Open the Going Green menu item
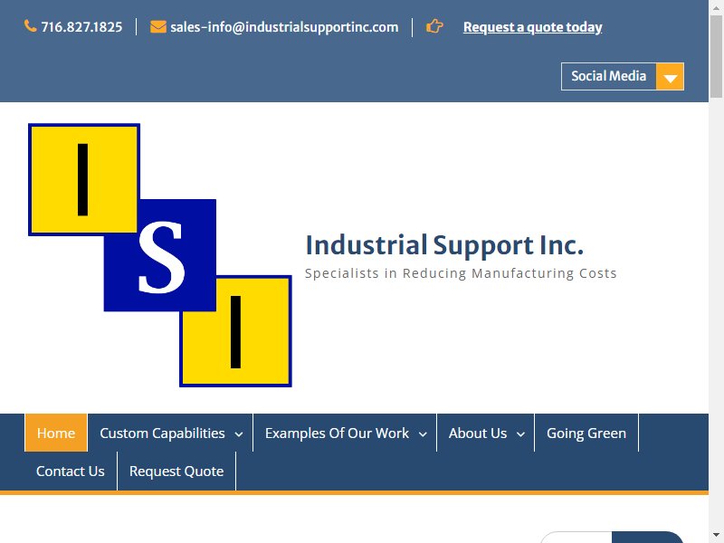Viewport: 724px width, 543px height. click(586, 433)
